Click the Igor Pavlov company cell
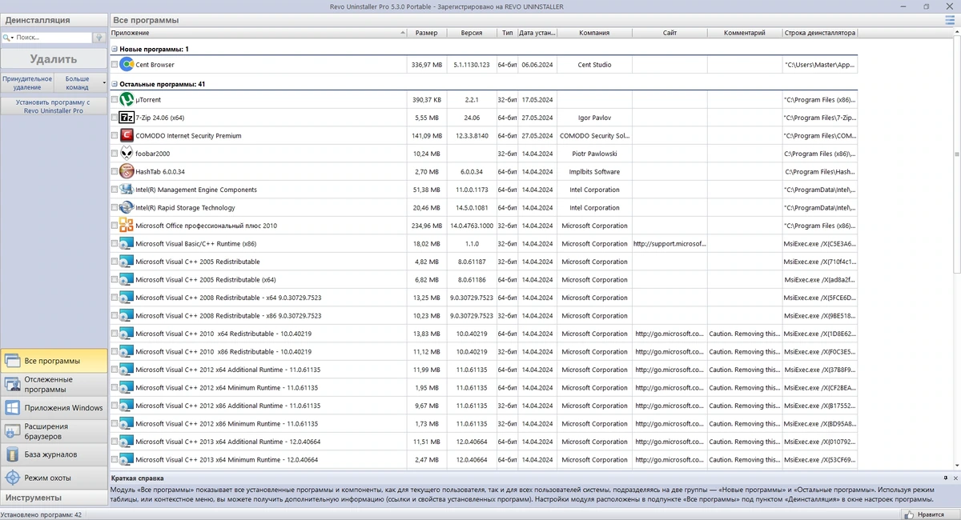Screen dimensions: 961x520 coord(594,118)
